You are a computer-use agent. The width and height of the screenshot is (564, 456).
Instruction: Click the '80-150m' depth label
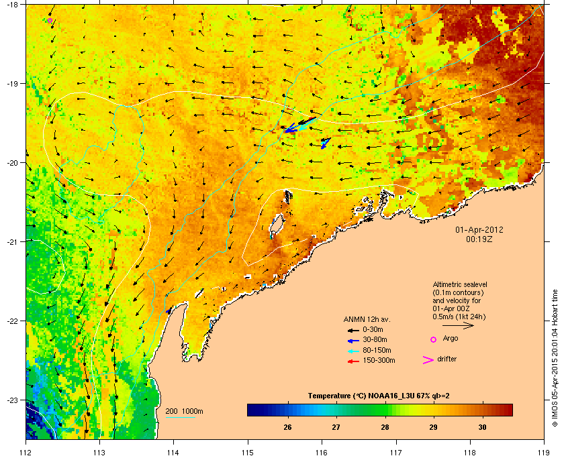pyautogui.click(x=377, y=350)
